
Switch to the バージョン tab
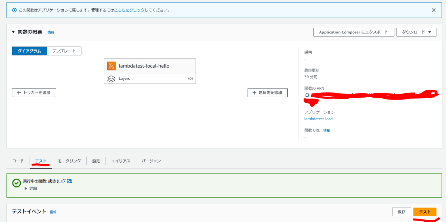tap(151, 161)
